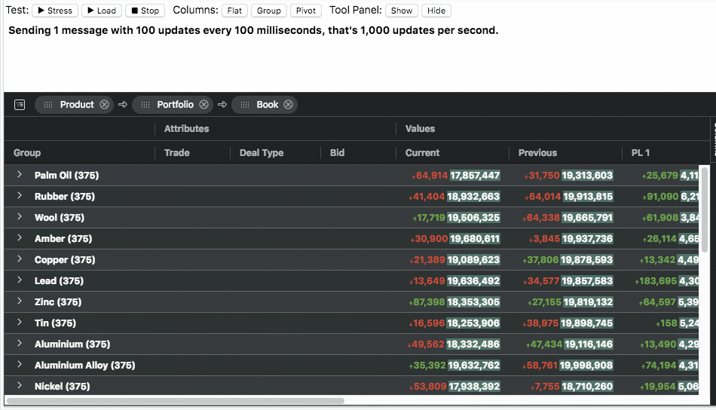
Task: Click the Portfolio chip drag handle
Action: 145,105
